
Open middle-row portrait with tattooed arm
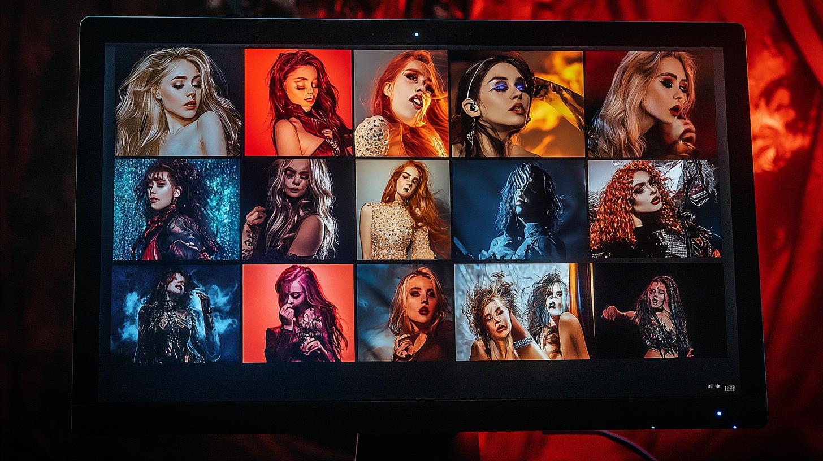298,210
